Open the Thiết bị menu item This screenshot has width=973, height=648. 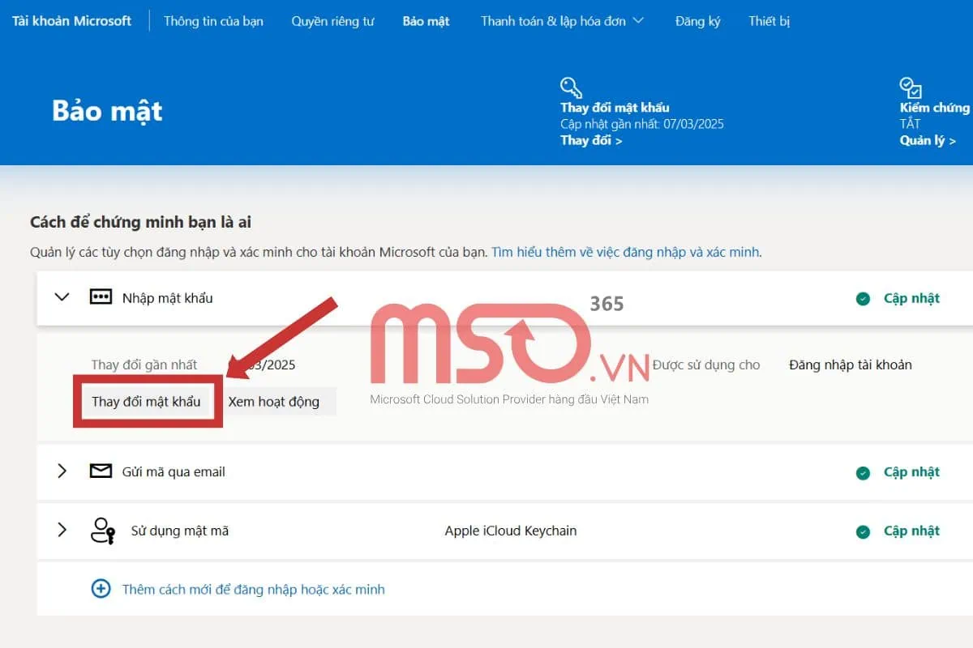pos(768,22)
